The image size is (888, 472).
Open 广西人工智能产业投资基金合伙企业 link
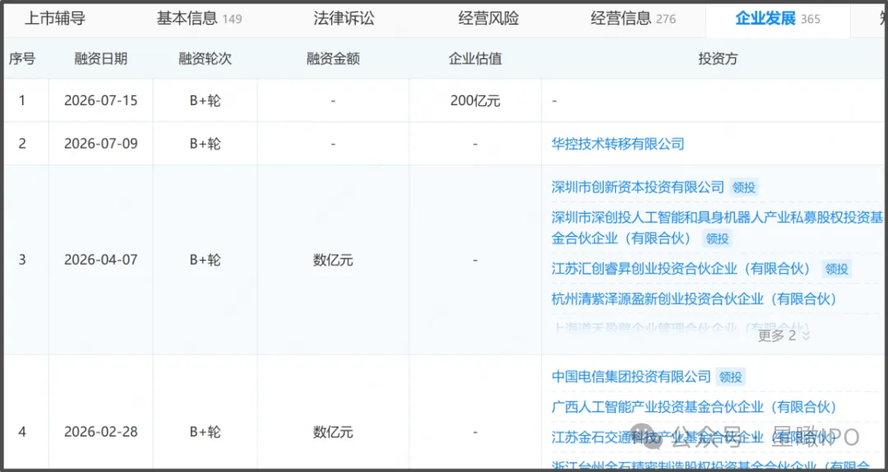[694, 407]
